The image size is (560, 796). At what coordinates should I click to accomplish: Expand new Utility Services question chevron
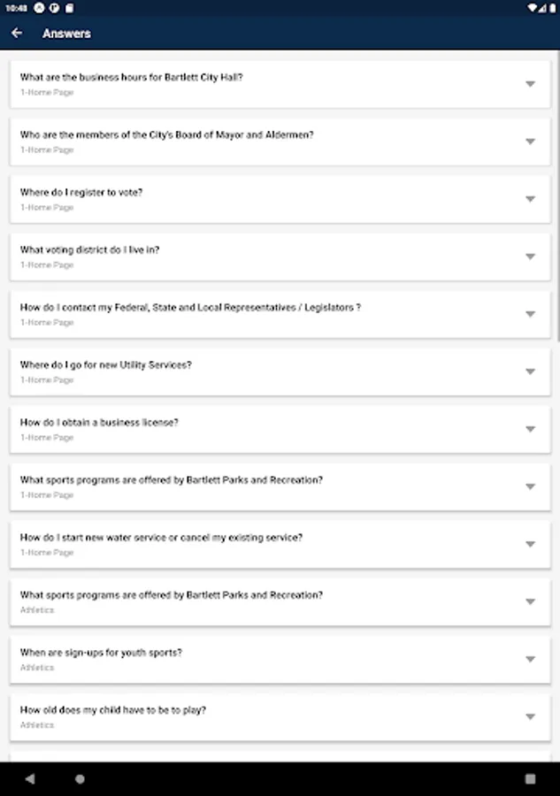530,371
